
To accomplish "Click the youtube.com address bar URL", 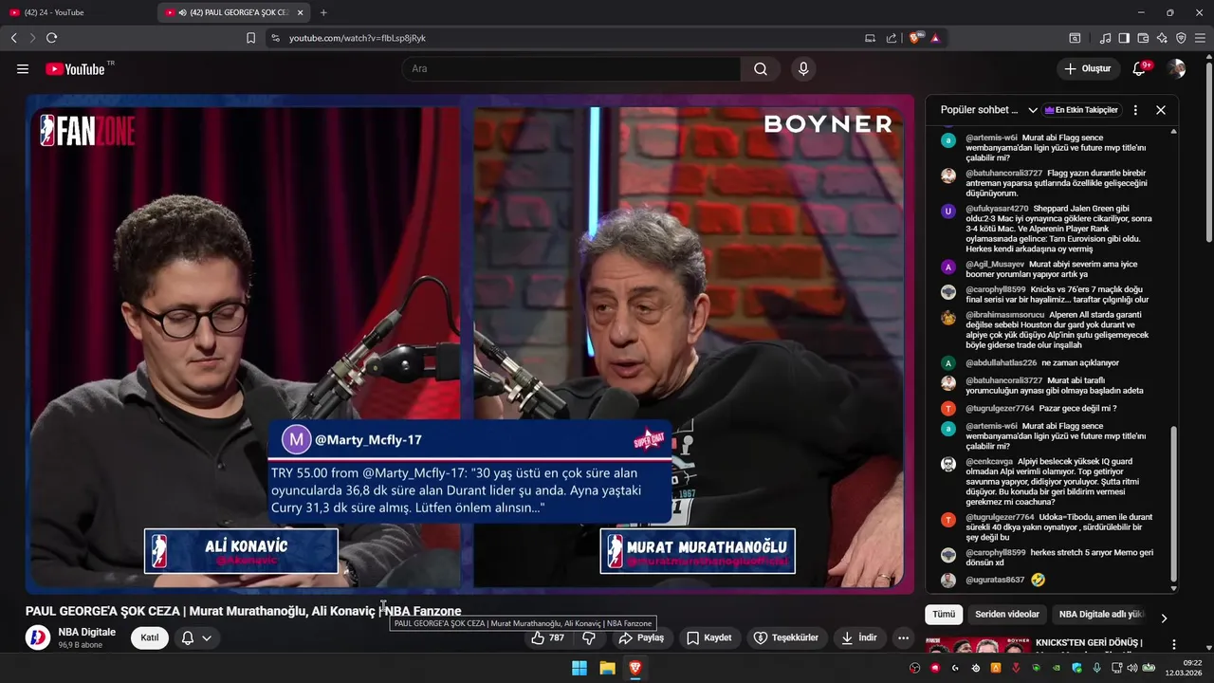I will (358, 38).
